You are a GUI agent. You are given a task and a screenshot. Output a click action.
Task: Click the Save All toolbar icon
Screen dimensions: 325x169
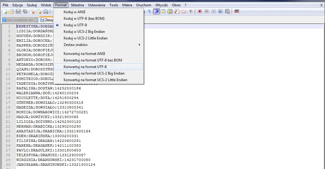coord(25,12)
